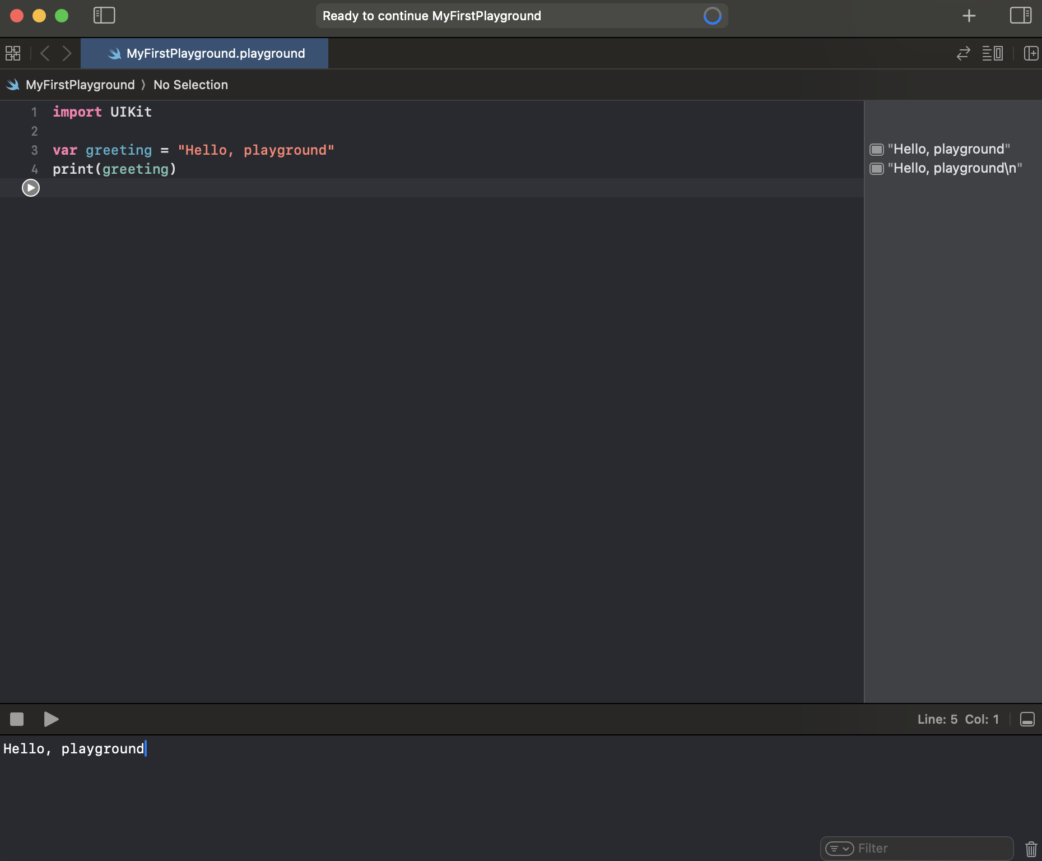The width and height of the screenshot is (1042, 861).
Task: Open the code review comparison view
Action: [x=993, y=53]
